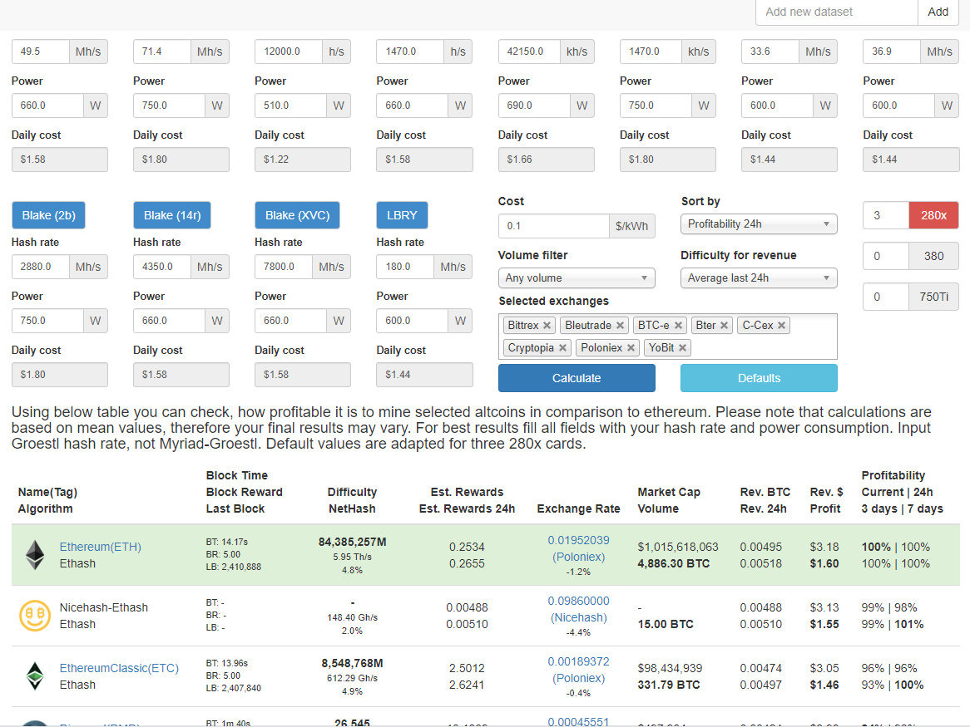Viewport: 970px width, 727px height.
Task: Remove Cryptopia exchange tag
Action: click(x=562, y=348)
